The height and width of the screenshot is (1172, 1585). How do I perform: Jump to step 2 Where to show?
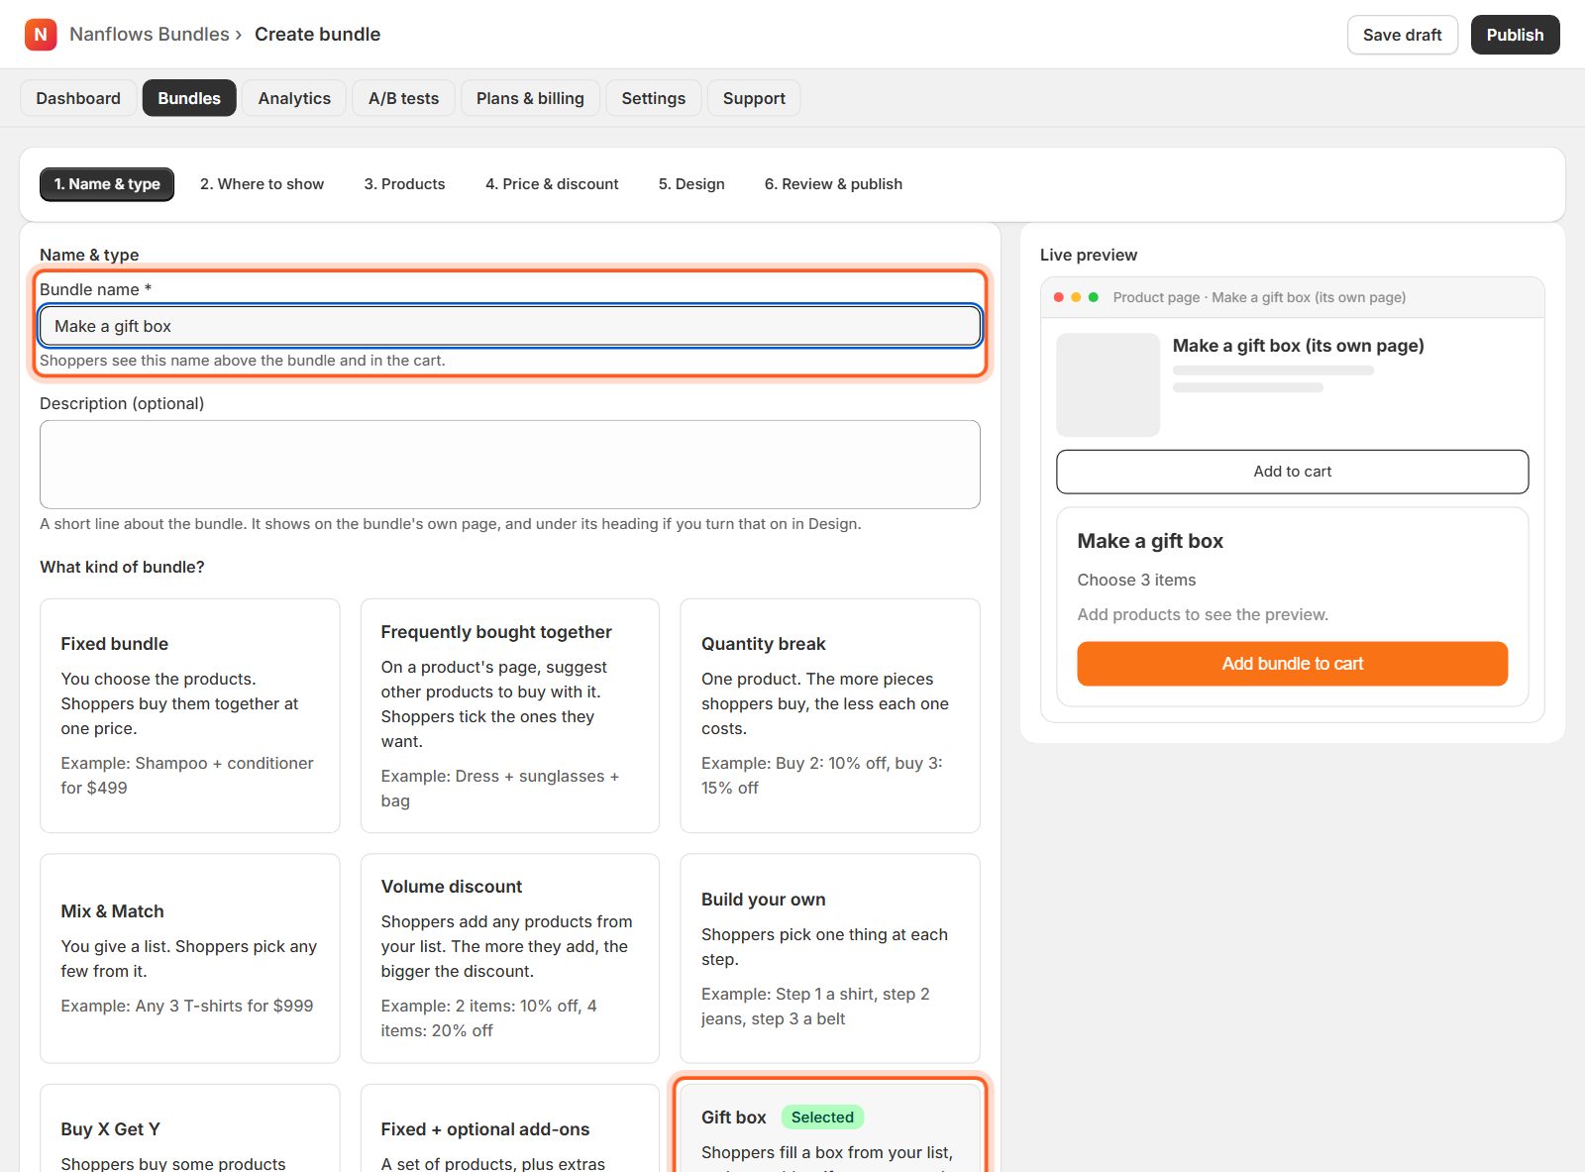click(262, 184)
